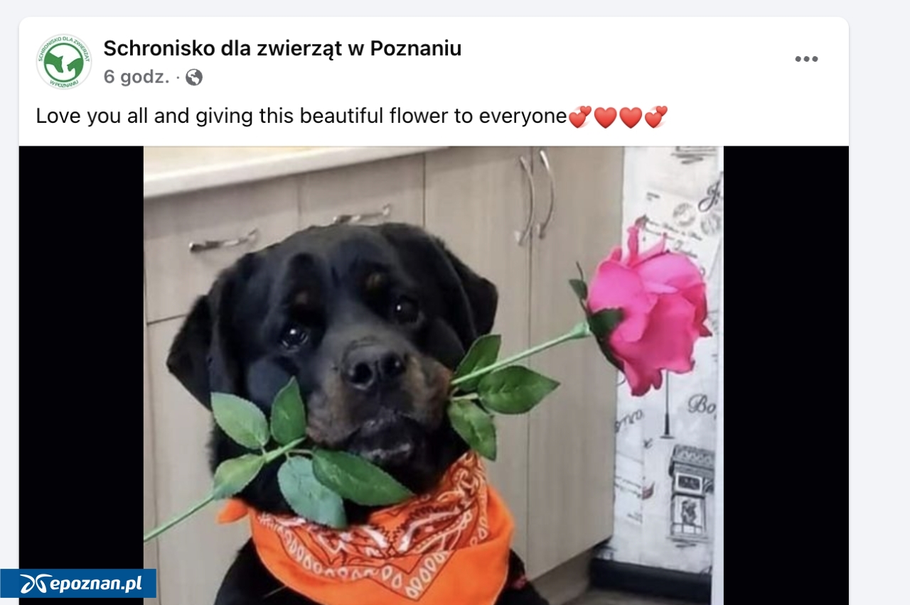910x605 pixels.
Task: Click the cabinet door handles in photo
Action: coord(536,195)
